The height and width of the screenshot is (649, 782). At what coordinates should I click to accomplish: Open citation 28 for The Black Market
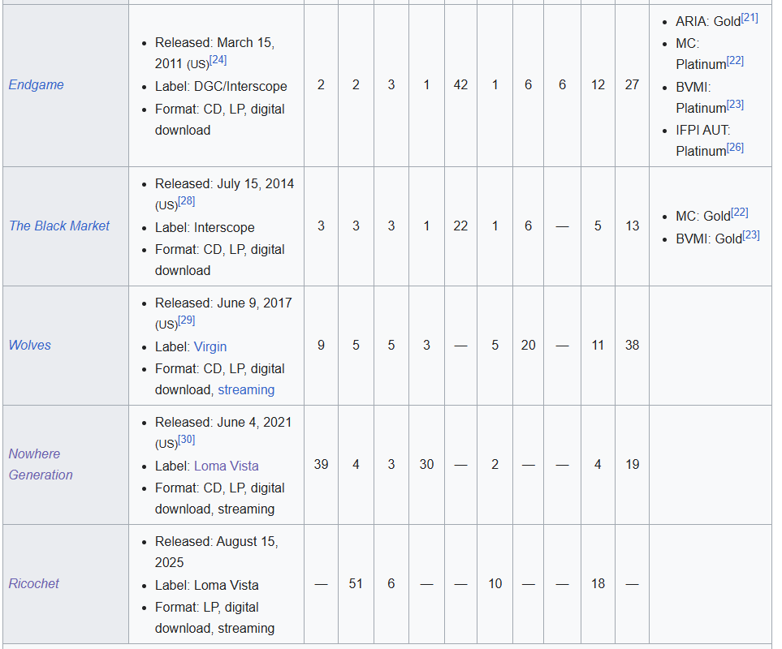coord(187,201)
